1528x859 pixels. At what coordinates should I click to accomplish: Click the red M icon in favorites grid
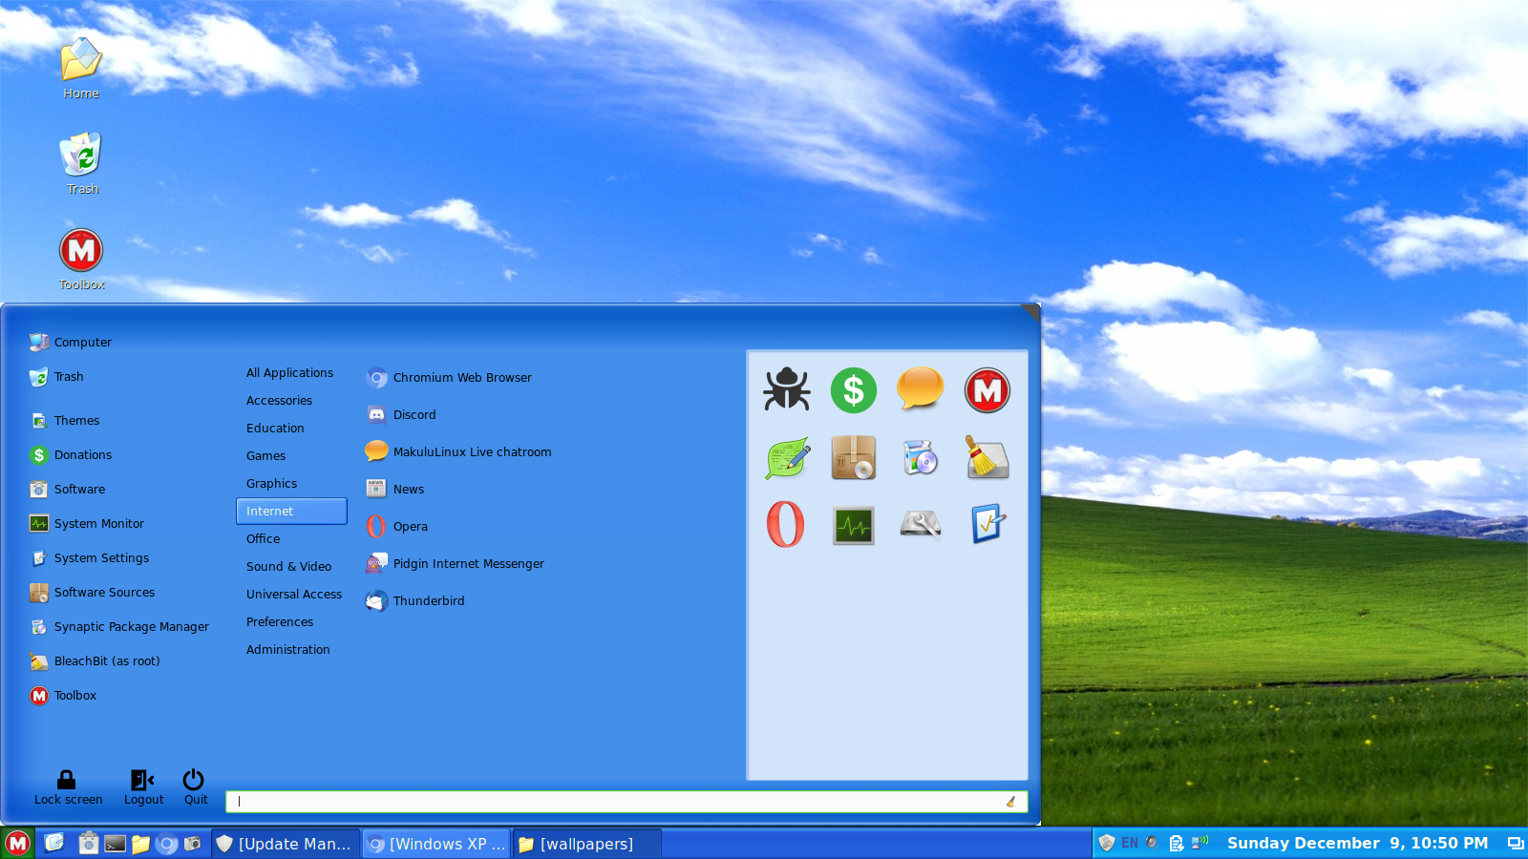(x=987, y=390)
